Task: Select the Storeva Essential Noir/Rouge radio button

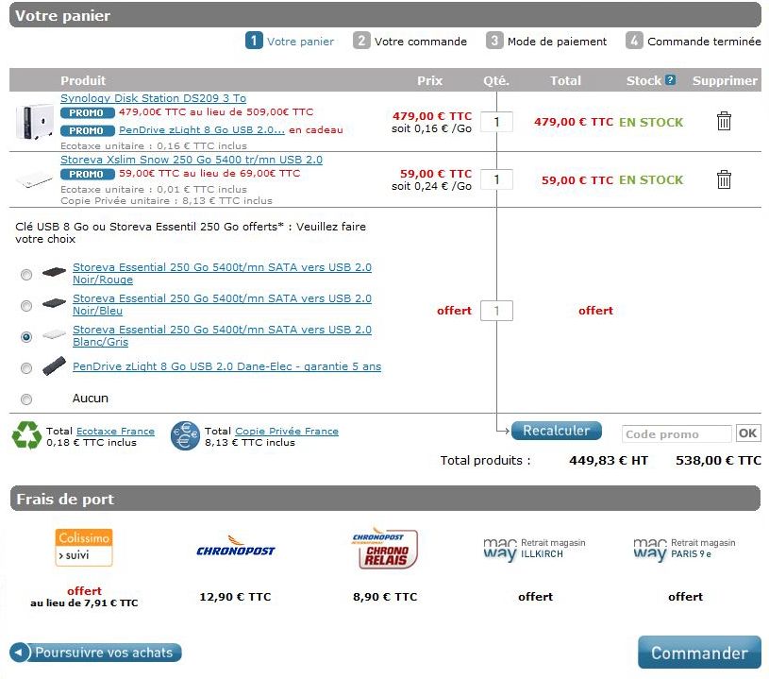Action: 26,275
